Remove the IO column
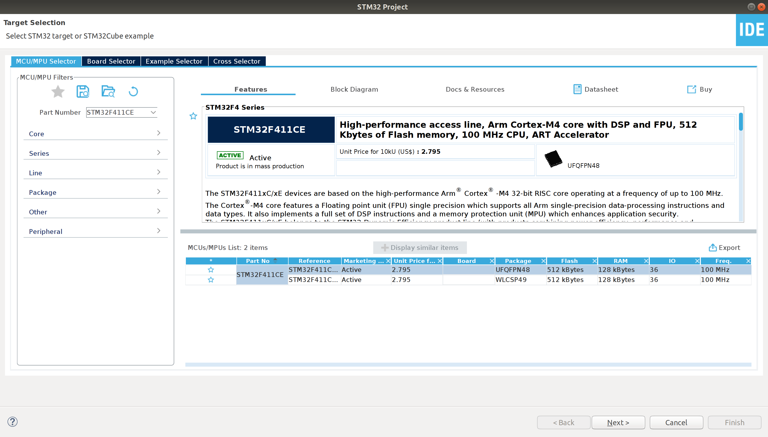Screen dimensions: 768x437 tap(697, 261)
